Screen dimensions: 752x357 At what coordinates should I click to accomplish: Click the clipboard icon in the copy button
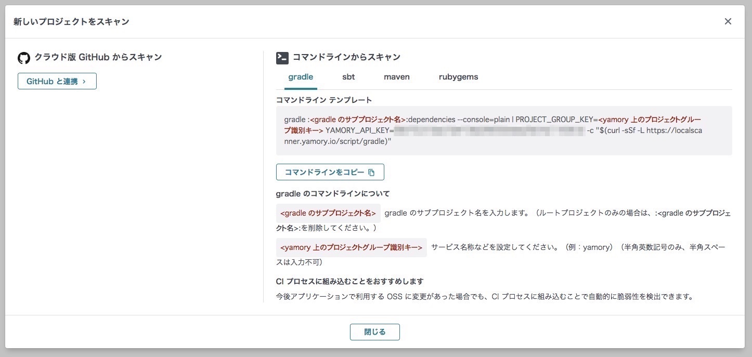[371, 173]
